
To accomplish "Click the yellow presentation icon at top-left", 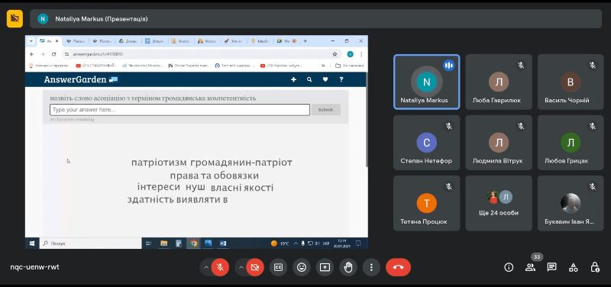I will click(15, 18).
